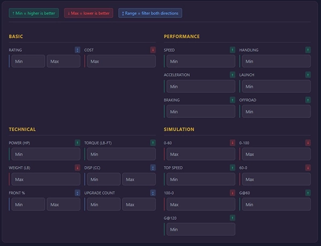Select the 0-100 Max input field
Viewport: 321px width, 246px height.
pos(276,154)
